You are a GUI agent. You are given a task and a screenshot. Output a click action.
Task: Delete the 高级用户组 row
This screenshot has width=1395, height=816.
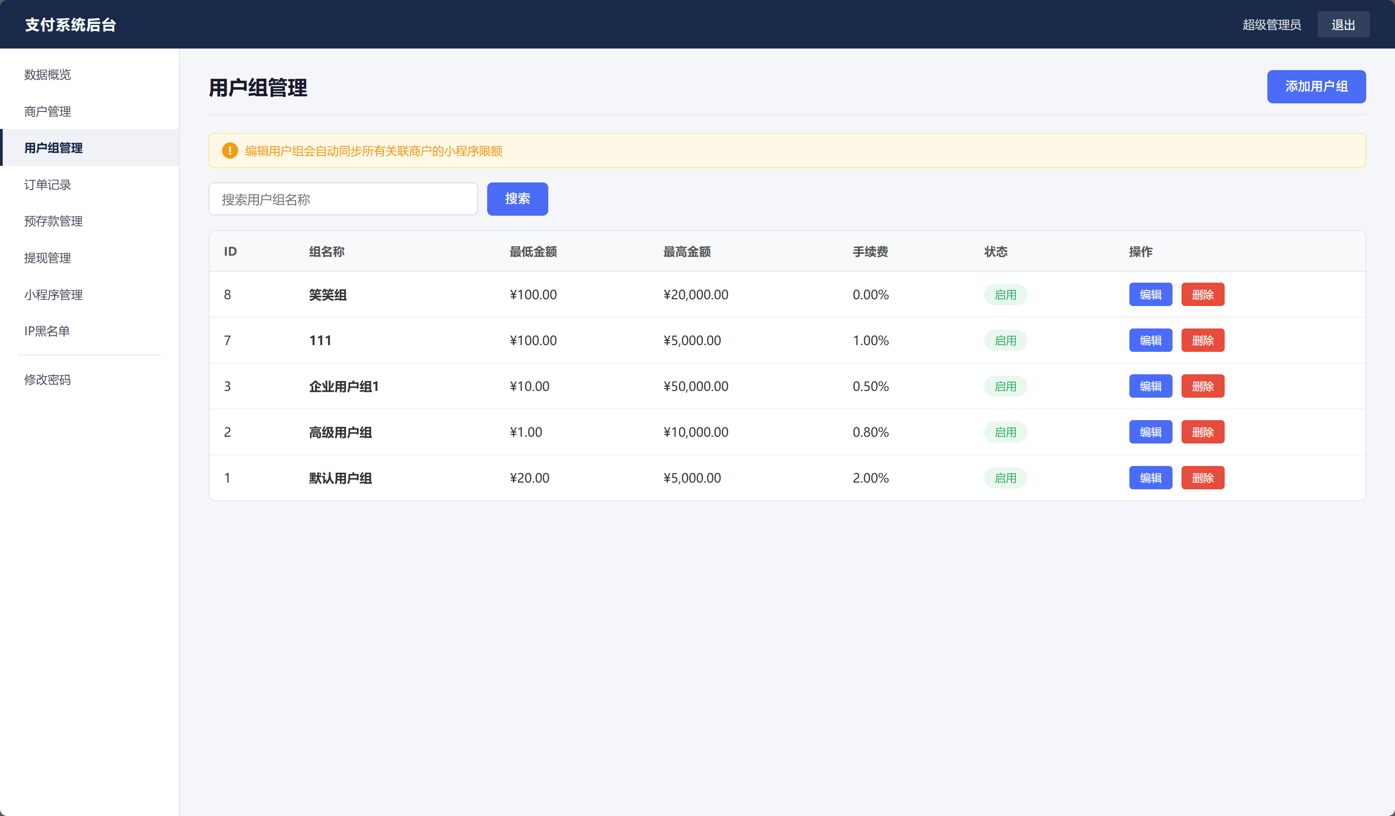pyautogui.click(x=1202, y=432)
